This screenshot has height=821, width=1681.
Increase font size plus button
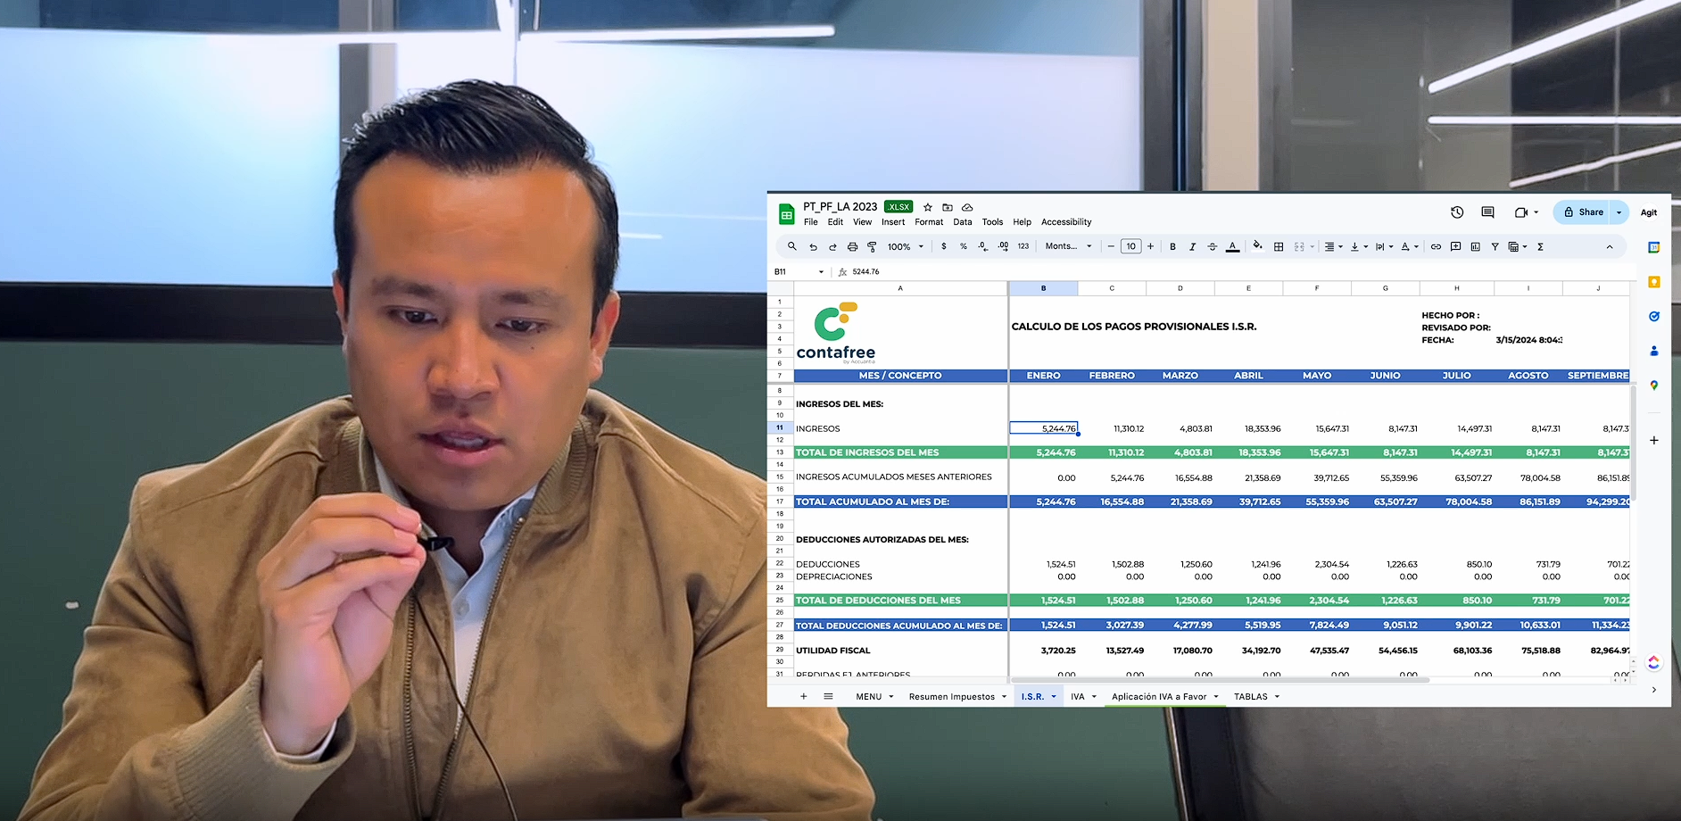click(x=1151, y=246)
